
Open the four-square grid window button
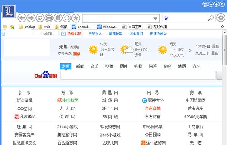pyautogui.click(x=205, y=4)
